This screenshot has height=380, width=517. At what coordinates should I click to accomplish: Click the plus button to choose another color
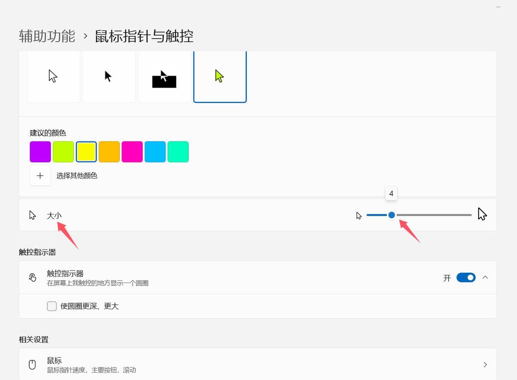tap(40, 176)
